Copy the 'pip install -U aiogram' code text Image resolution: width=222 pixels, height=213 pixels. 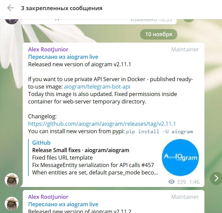159,132
